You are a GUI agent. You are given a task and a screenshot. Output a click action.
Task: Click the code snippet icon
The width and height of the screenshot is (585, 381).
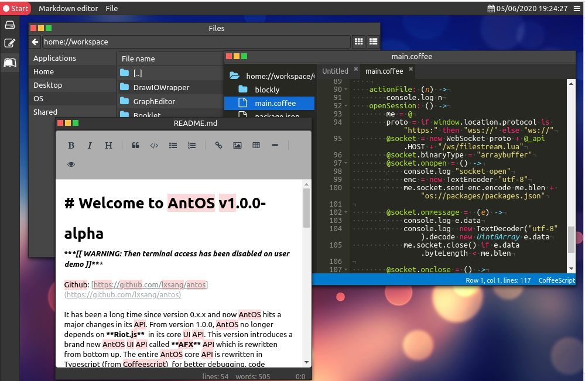point(154,146)
